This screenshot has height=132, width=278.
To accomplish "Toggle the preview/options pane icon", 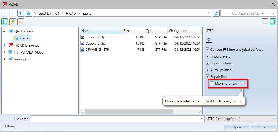I will click(x=273, y=22).
